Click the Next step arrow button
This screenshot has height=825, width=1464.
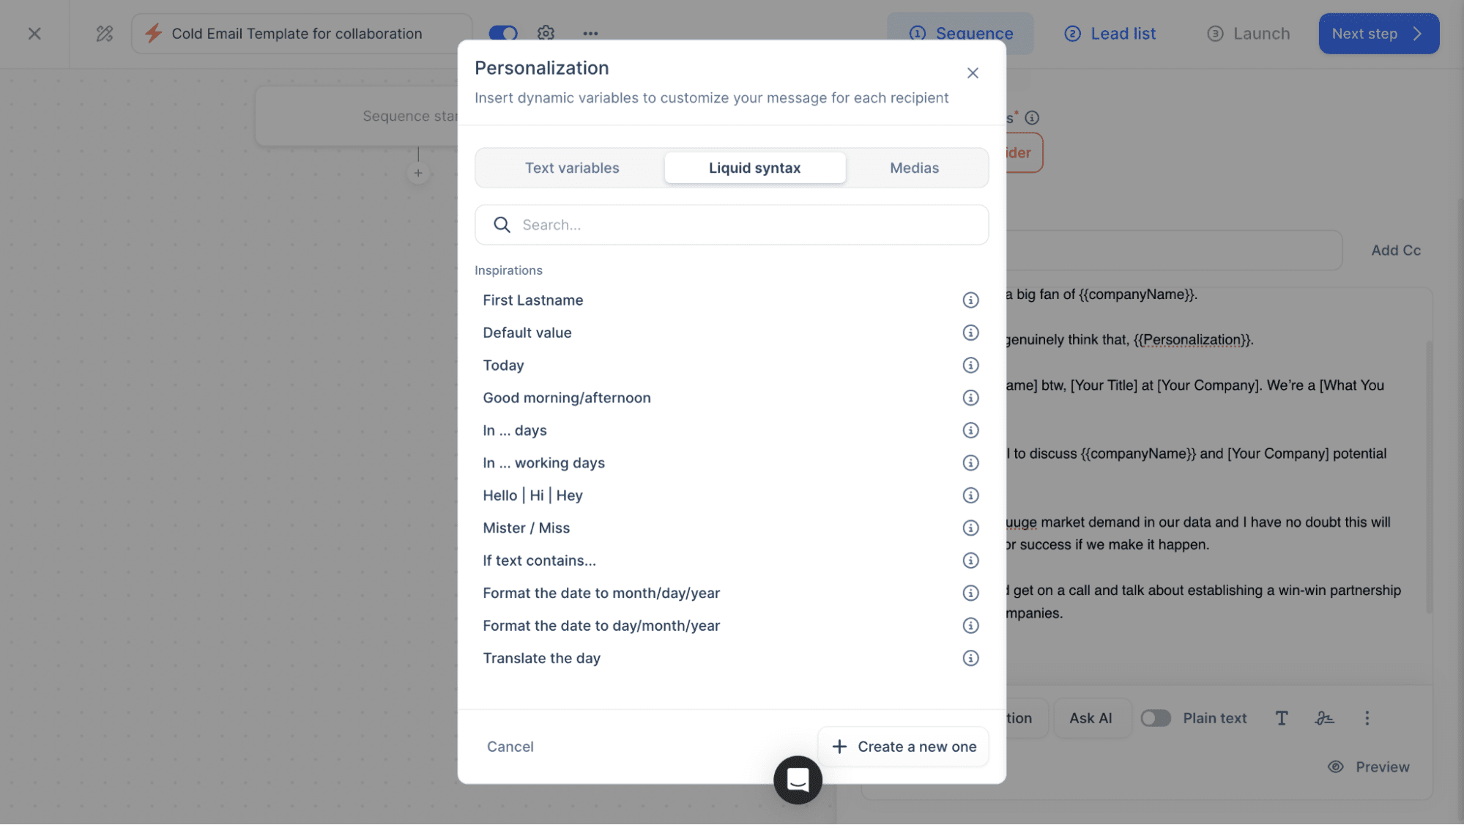click(x=1378, y=34)
